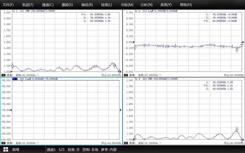
Task: Click marker 1 triangle on S11 trace
Action: 13,66
